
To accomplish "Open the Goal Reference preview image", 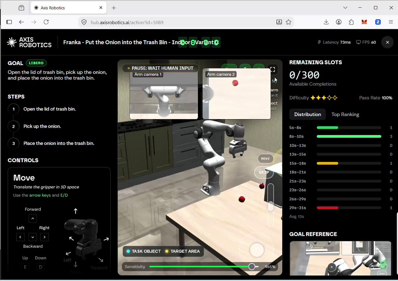I will click(x=341, y=258).
